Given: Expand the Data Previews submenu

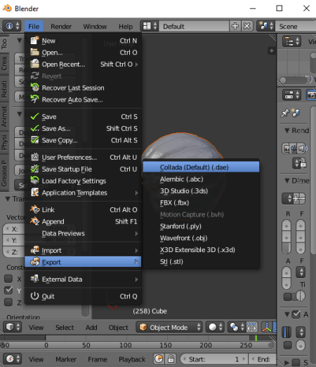Looking at the screenshot, I should click(x=83, y=233).
